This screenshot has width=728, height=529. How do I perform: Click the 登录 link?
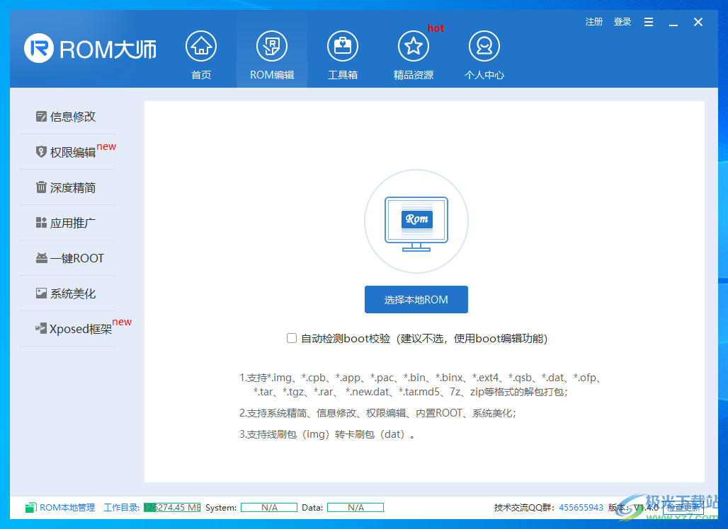click(622, 22)
